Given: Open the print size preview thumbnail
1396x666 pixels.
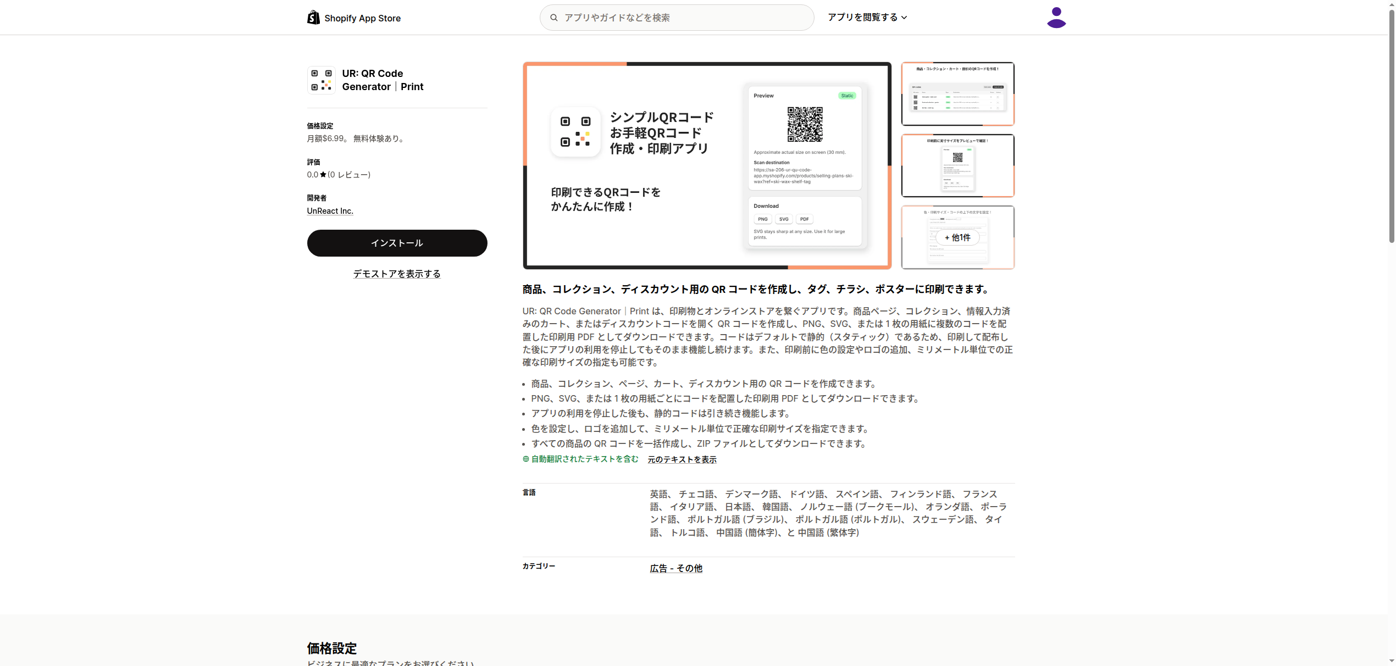Looking at the screenshot, I should pyautogui.click(x=957, y=165).
